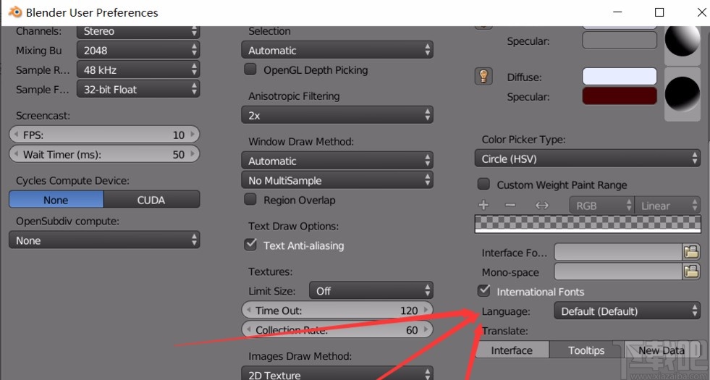
Task: Click the Screencast FPS field
Action: (x=104, y=135)
